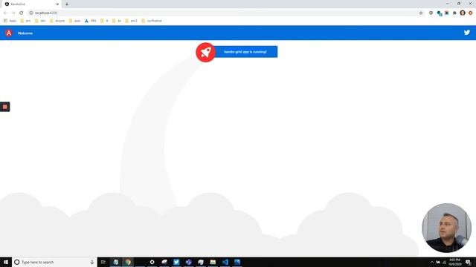Click the site info icon before URL

[31, 13]
